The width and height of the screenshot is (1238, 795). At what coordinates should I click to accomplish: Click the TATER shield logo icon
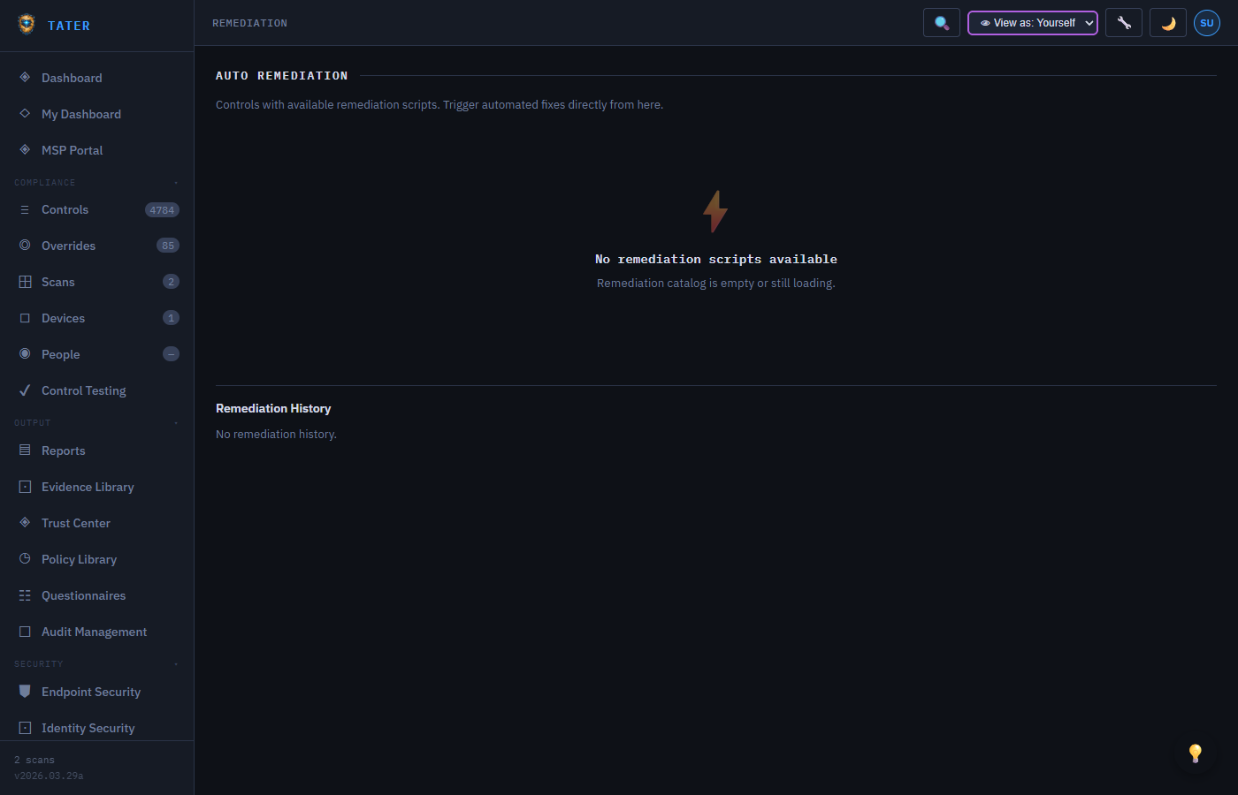(27, 24)
